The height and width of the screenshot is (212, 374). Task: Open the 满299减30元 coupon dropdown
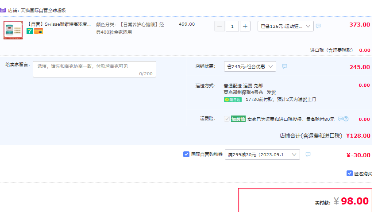(262, 154)
